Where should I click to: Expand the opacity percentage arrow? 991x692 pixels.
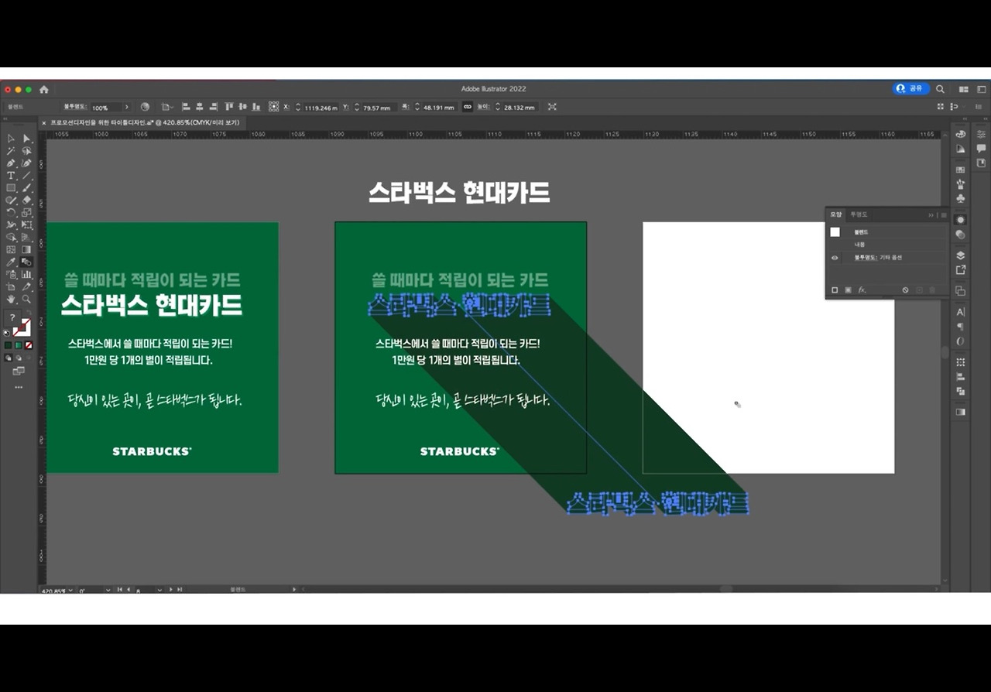[127, 107]
